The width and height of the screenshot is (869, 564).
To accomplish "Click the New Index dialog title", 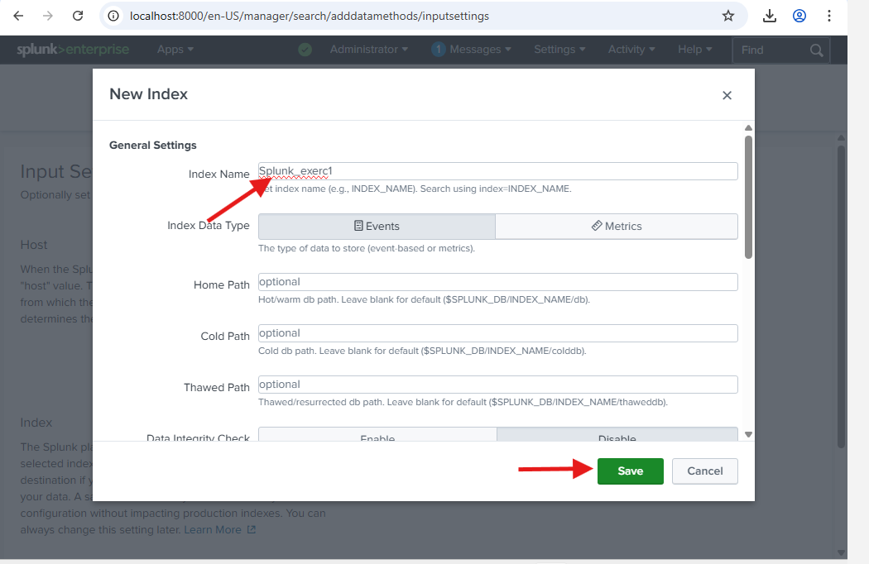I will click(x=148, y=94).
